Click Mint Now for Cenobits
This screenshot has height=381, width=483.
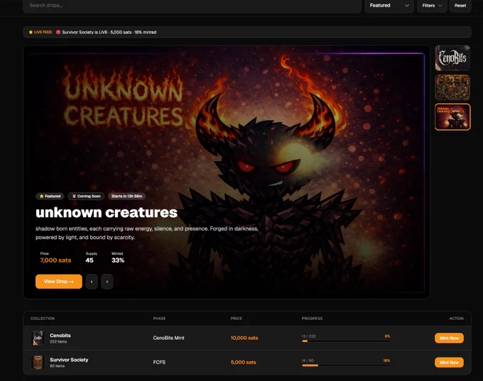pyautogui.click(x=449, y=338)
